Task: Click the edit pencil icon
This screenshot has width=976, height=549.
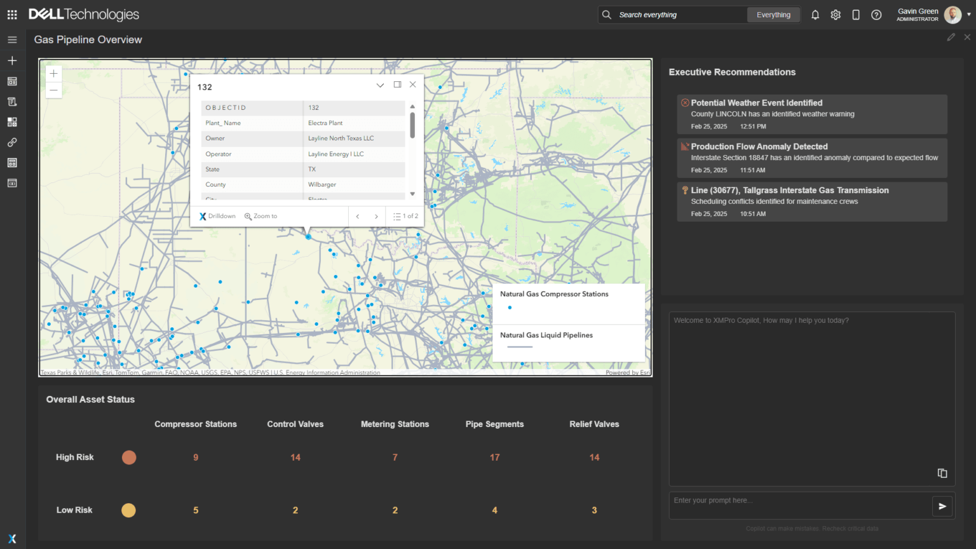Action: tap(951, 37)
